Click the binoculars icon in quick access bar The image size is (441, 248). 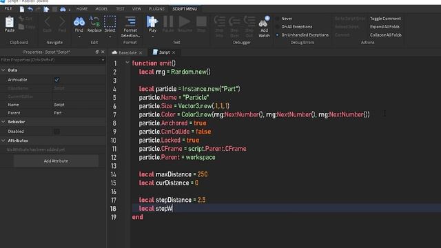(63, 9)
